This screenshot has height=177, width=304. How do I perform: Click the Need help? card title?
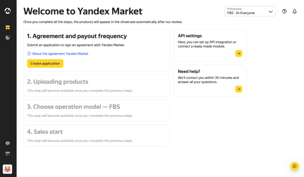(189, 72)
